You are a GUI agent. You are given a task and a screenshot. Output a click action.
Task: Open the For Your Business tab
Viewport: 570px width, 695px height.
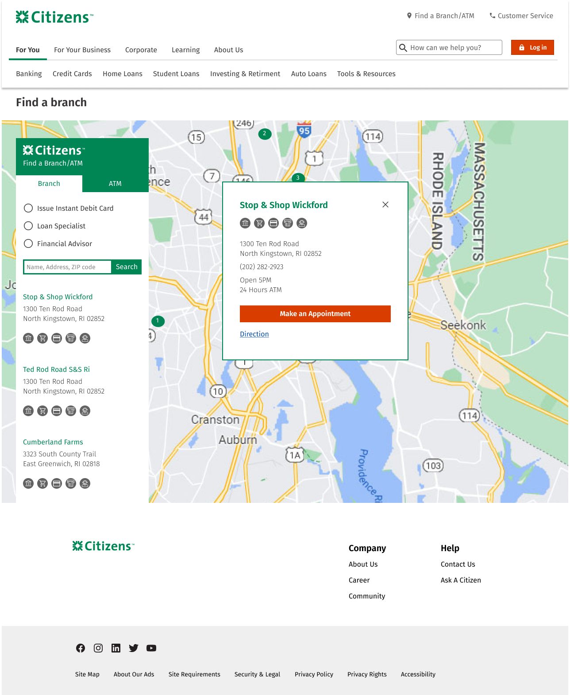pos(82,50)
